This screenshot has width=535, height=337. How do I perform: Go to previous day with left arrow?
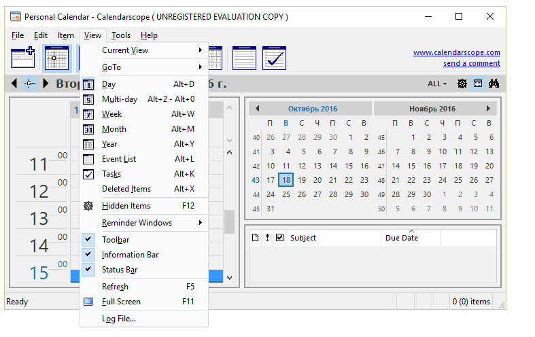click(x=14, y=84)
